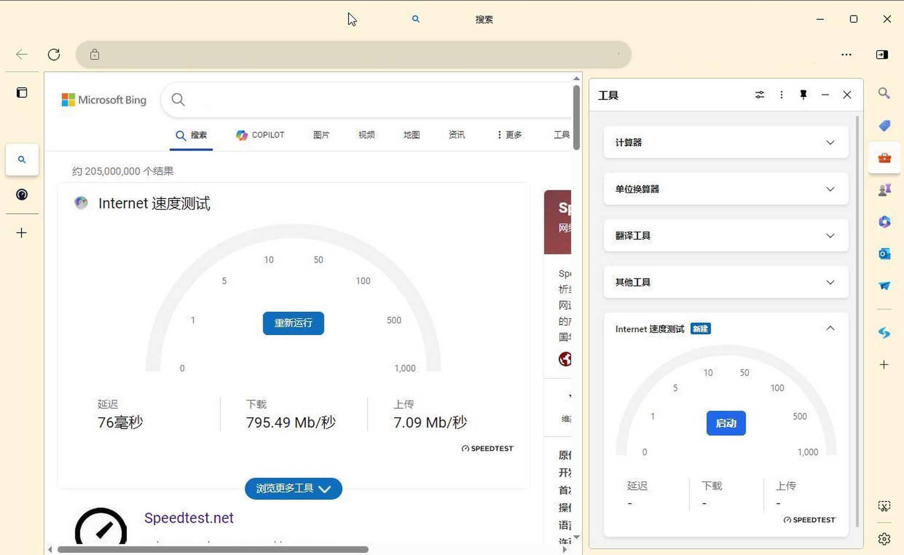904x555 pixels.
Task: View site info via lock icon
Action: 95,55
